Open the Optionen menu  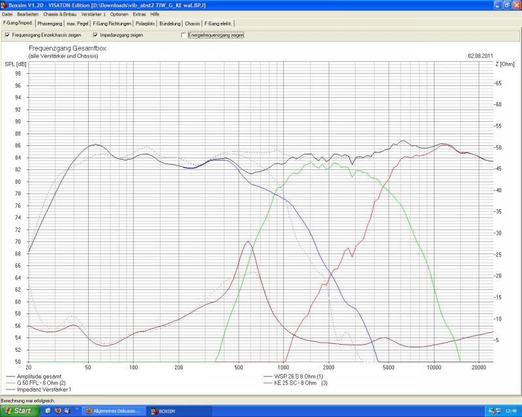tap(119, 14)
